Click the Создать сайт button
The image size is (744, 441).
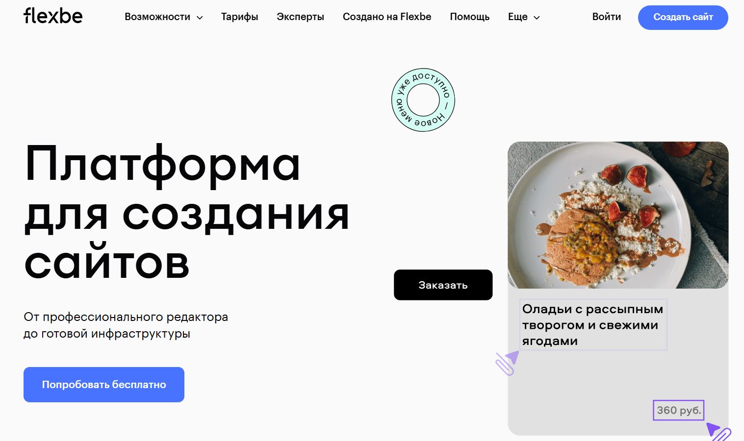pyautogui.click(x=683, y=18)
